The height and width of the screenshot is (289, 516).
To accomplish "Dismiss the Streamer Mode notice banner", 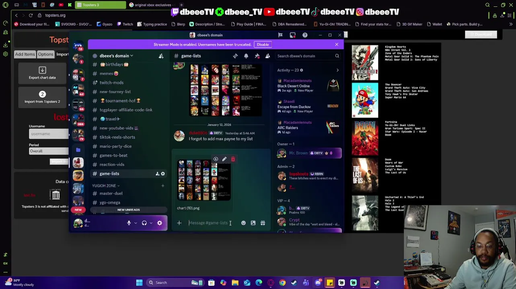I will (337, 45).
